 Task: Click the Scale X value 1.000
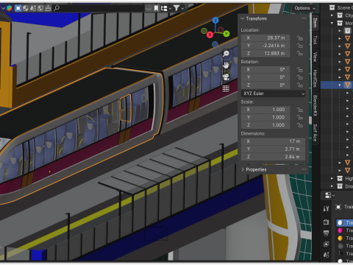265,110
